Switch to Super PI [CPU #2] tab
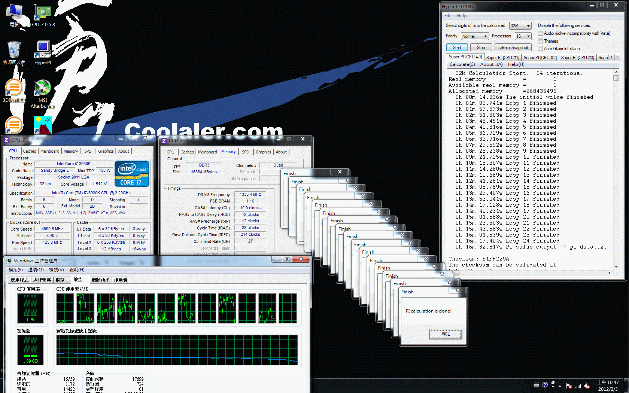The image size is (629, 393). click(540, 58)
